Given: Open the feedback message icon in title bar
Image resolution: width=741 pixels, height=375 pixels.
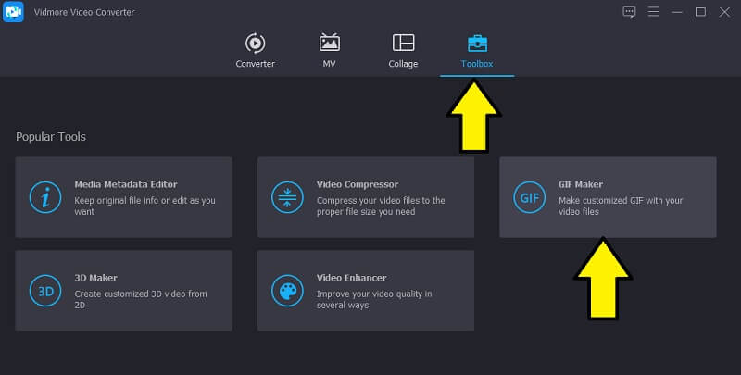Looking at the screenshot, I should point(630,12).
